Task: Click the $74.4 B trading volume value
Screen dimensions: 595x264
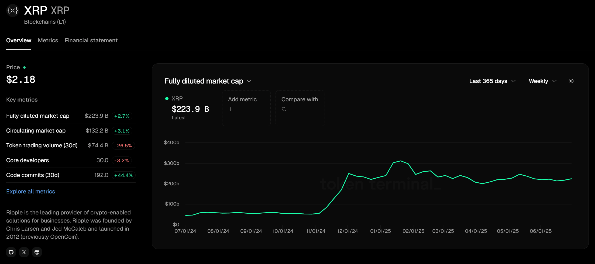Action: pyautogui.click(x=98, y=145)
